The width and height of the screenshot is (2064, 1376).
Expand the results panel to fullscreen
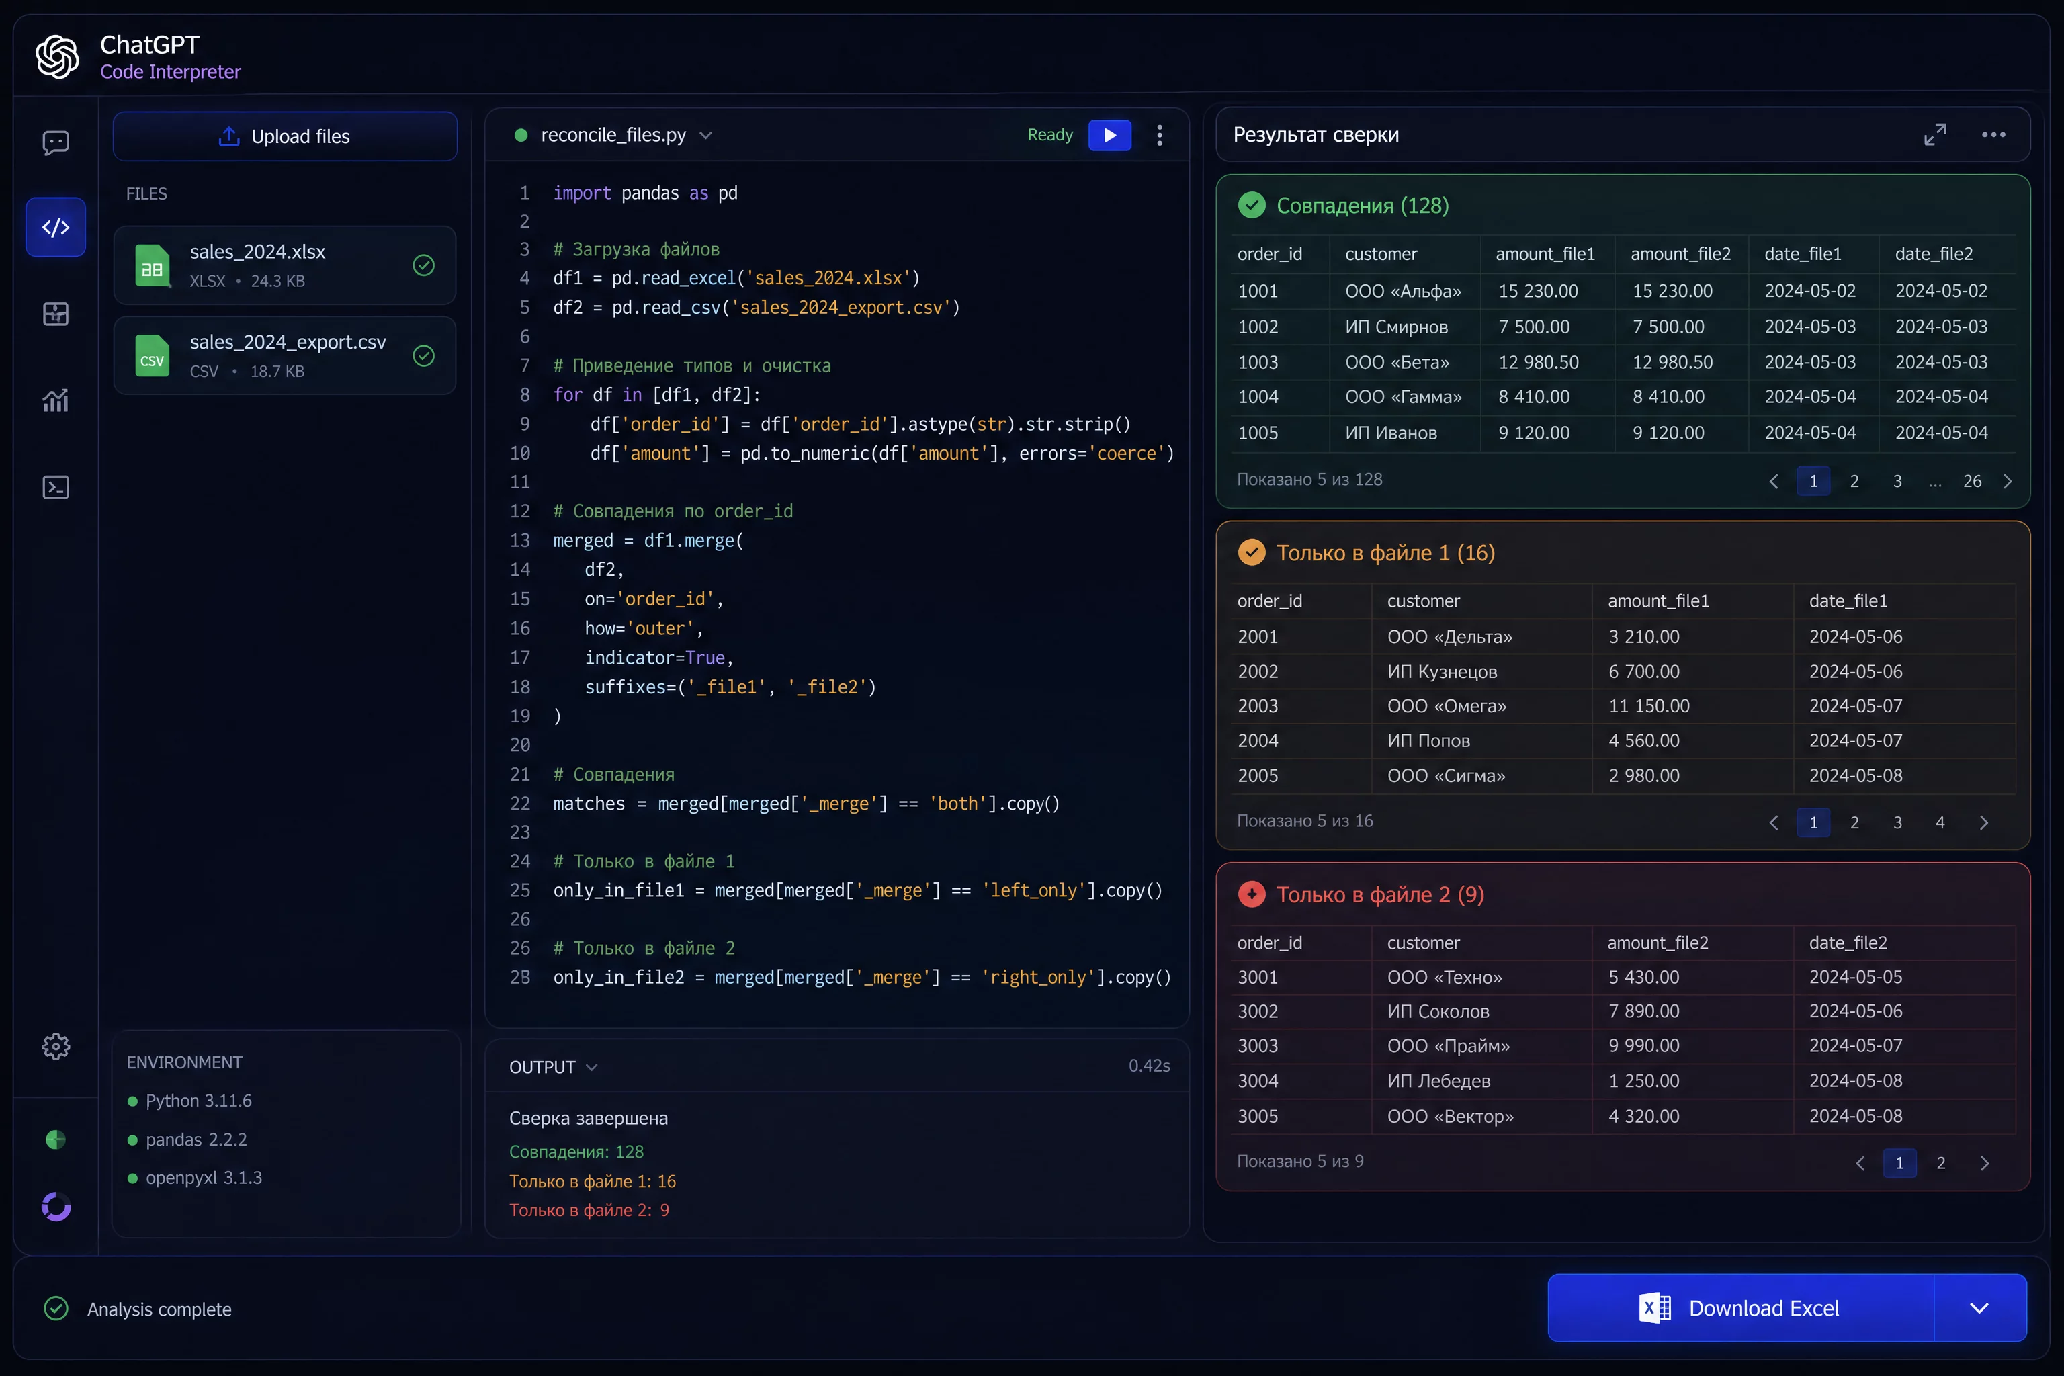pyautogui.click(x=1935, y=134)
